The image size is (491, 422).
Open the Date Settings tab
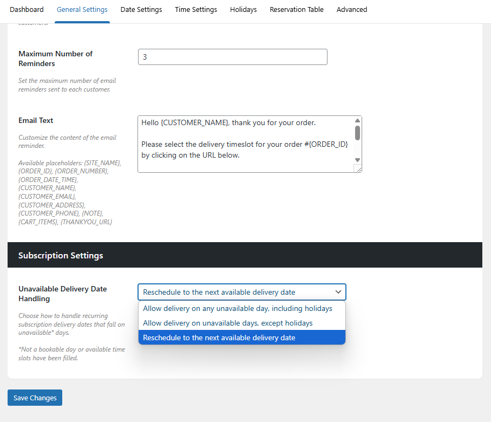pyautogui.click(x=141, y=9)
